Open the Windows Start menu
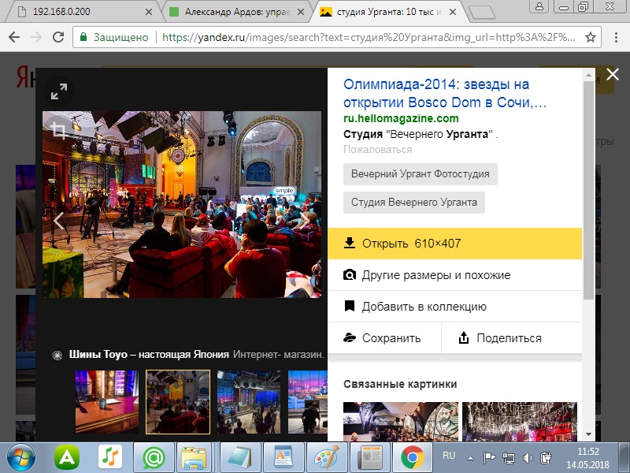Image resolution: width=630 pixels, height=473 pixels. pyautogui.click(x=21, y=457)
